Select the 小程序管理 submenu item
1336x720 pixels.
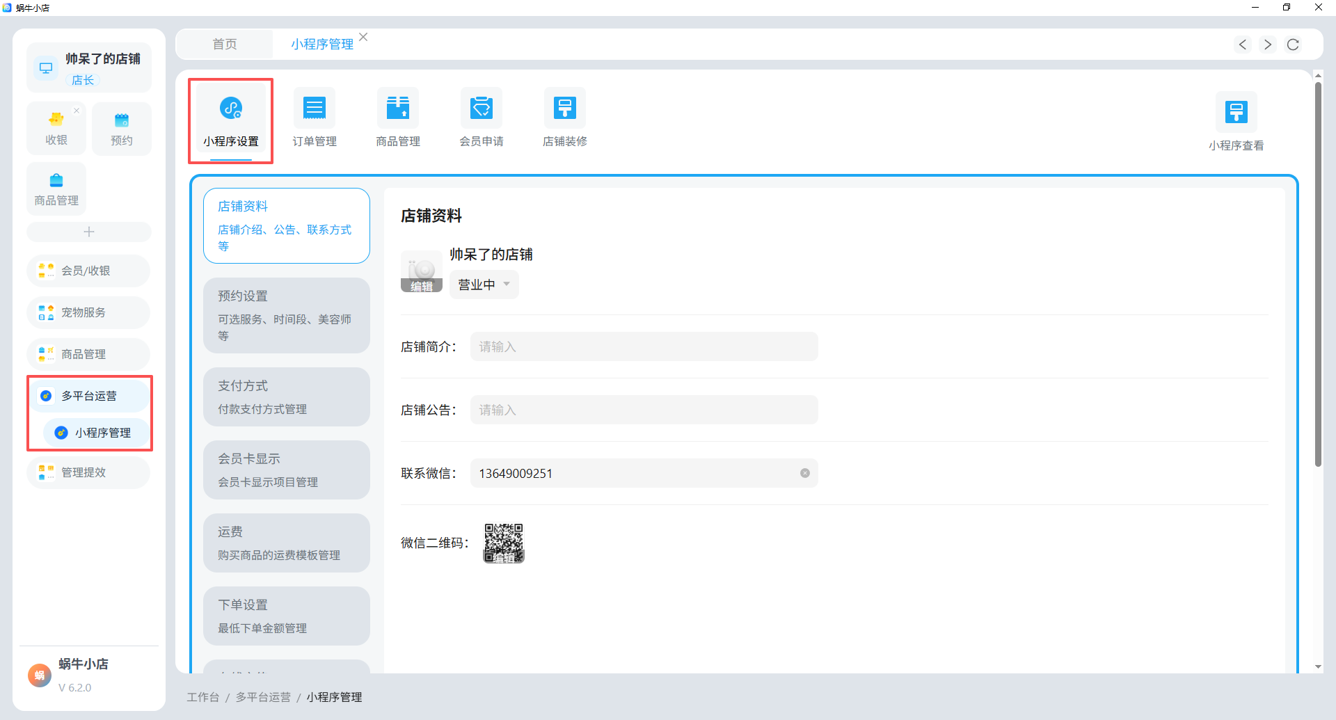96,433
